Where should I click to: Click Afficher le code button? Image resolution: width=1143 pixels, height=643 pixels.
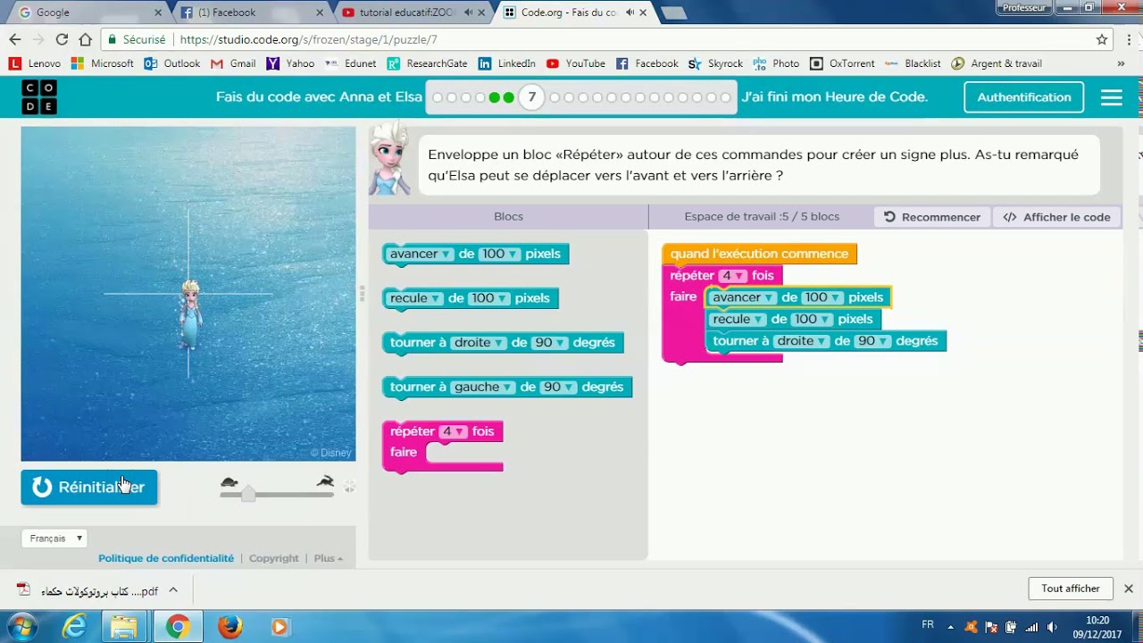pyautogui.click(x=1057, y=217)
